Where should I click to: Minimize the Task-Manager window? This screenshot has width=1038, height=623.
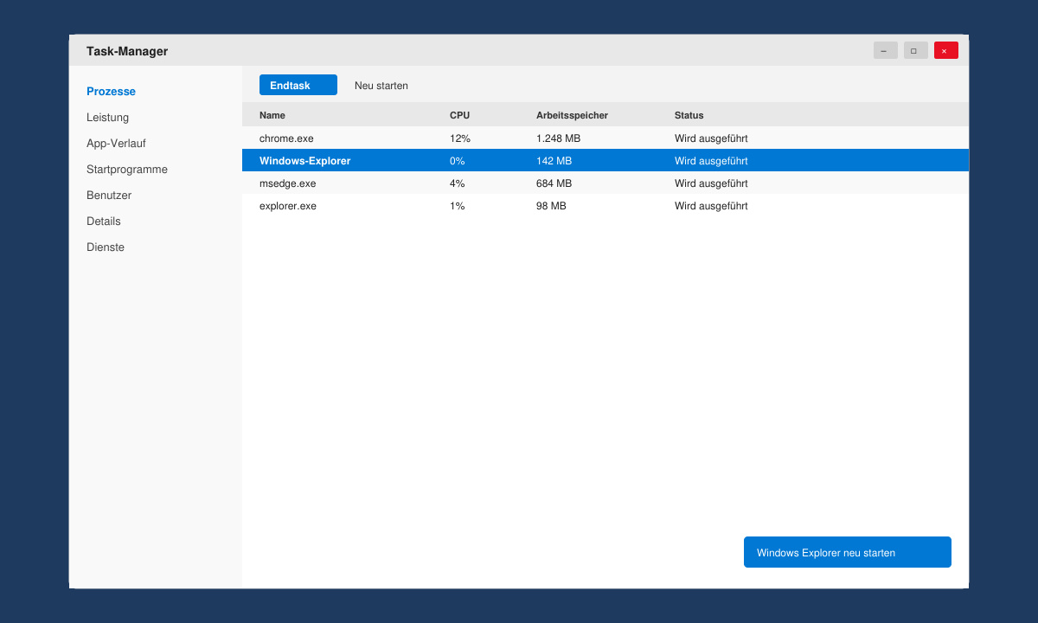point(886,50)
